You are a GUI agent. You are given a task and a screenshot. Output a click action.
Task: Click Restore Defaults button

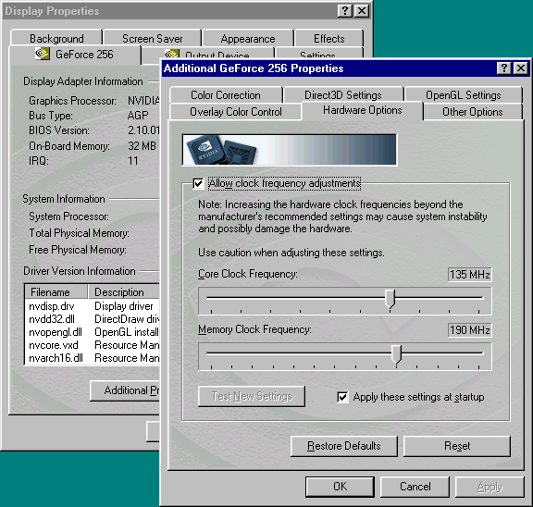tap(344, 446)
